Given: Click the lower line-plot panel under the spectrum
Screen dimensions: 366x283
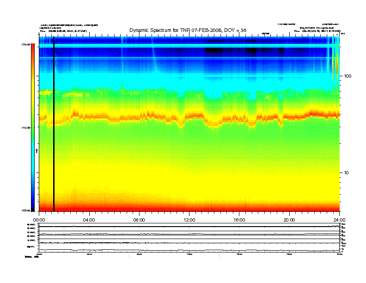Looking at the screenshot, I should [189, 237].
